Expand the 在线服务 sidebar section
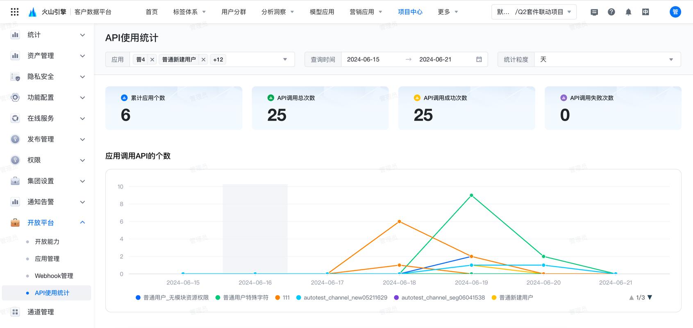The image size is (693, 328). 82,118
